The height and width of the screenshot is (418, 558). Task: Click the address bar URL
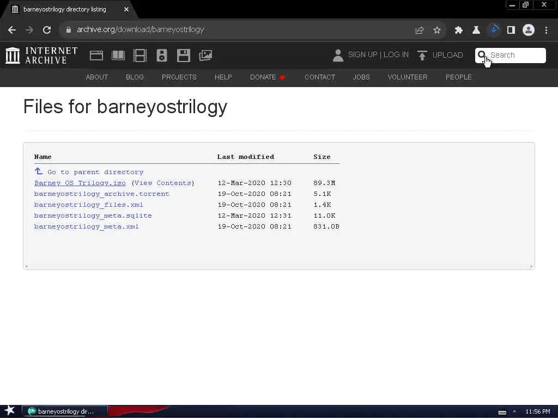140,30
